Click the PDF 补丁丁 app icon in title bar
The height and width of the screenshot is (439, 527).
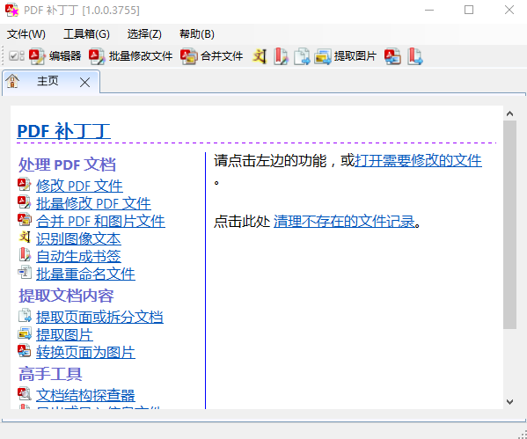click(11, 10)
